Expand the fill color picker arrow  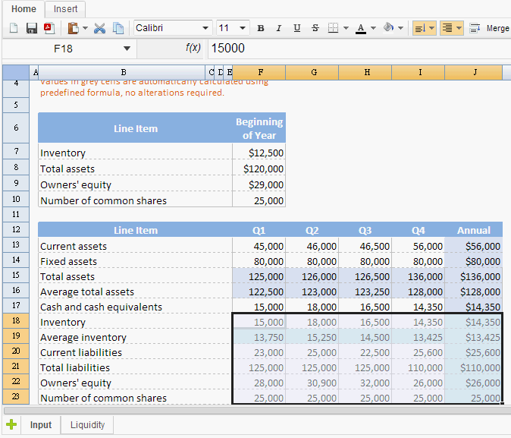point(401,28)
